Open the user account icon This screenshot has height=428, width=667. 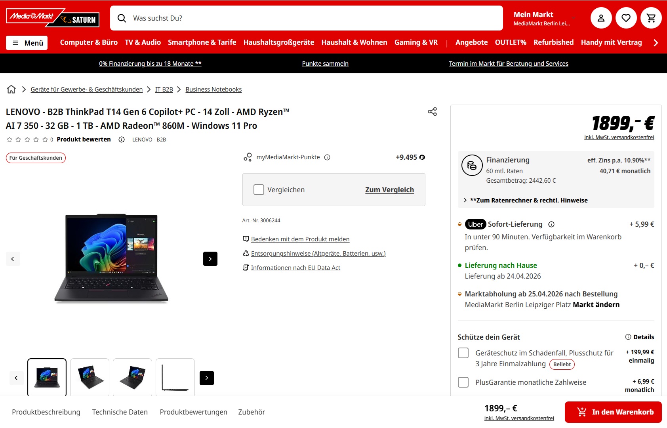coord(601,18)
